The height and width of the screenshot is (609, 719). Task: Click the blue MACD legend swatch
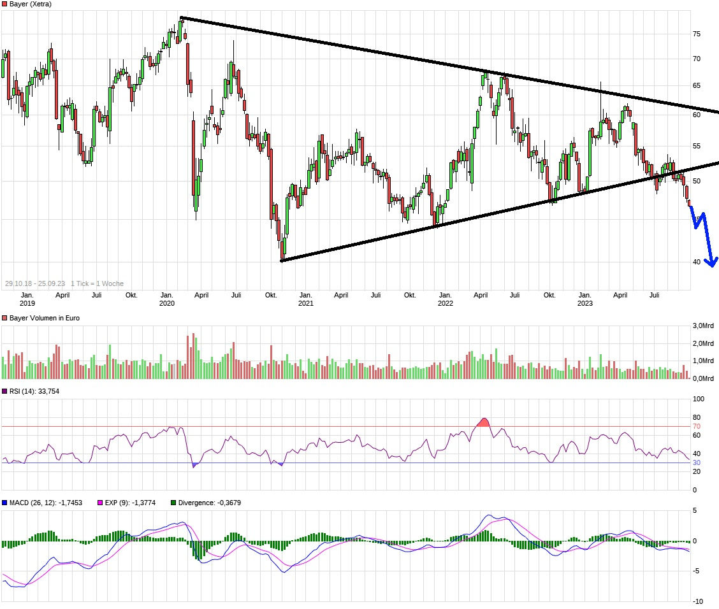click(x=4, y=503)
